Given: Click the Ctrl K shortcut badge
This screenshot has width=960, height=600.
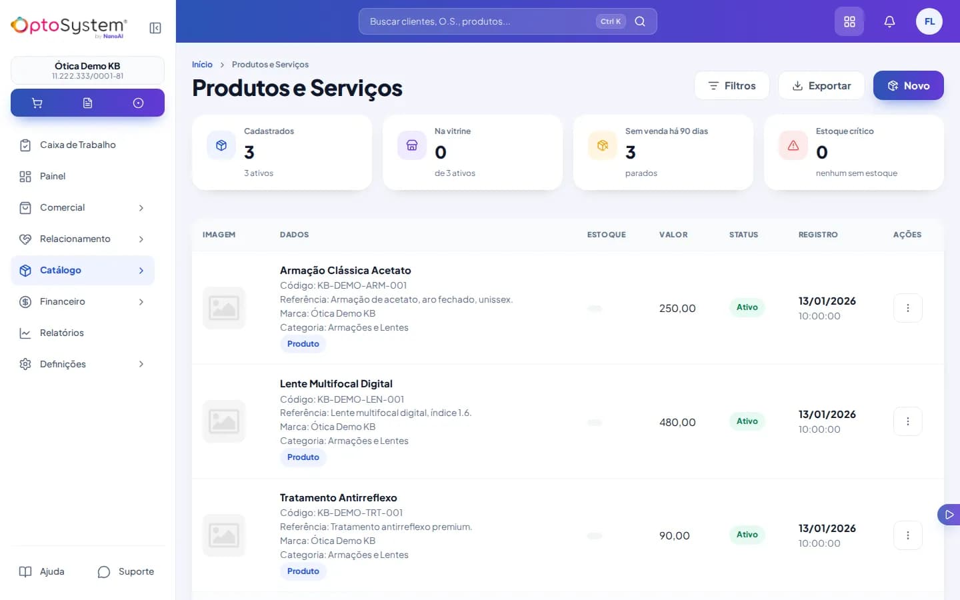Looking at the screenshot, I should coord(611,21).
